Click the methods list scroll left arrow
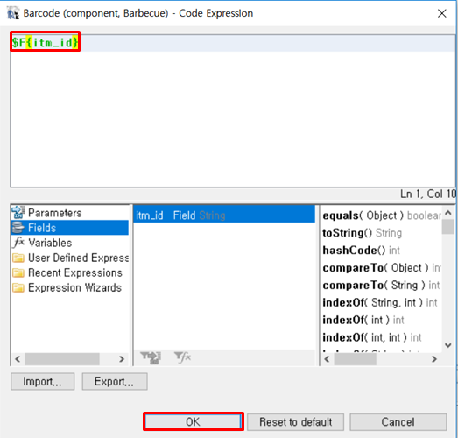 (327, 358)
